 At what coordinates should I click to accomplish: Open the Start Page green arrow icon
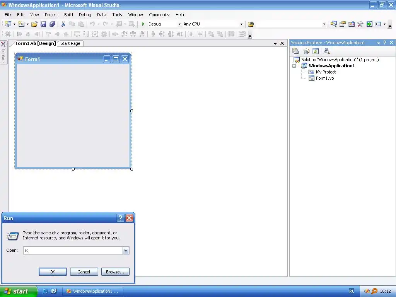click(x=369, y=24)
